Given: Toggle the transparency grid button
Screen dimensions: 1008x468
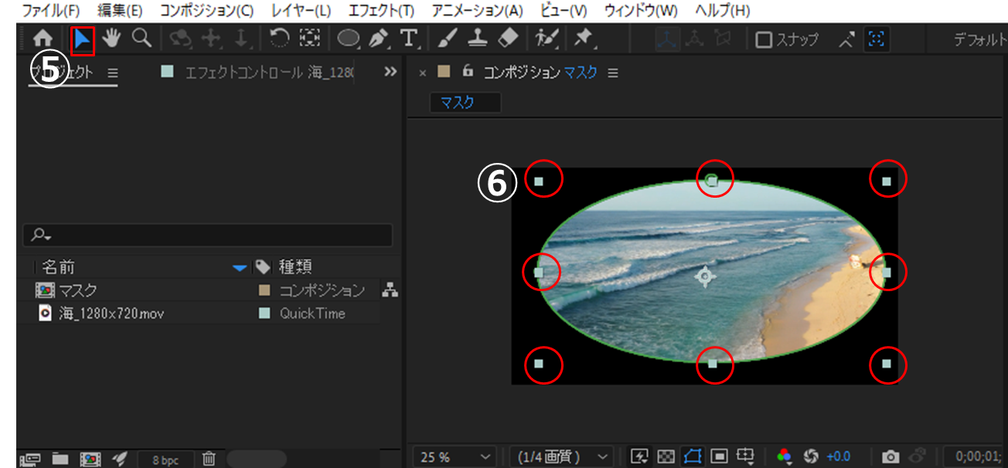Looking at the screenshot, I should pos(665,456).
